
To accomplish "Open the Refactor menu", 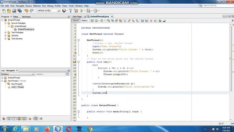I will tap(37, 6).
